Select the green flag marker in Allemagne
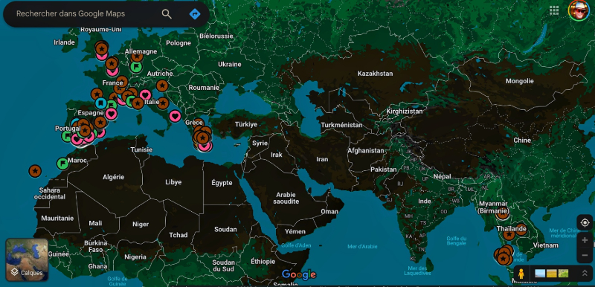Image resolution: width=595 pixels, height=287 pixels. click(x=136, y=67)
